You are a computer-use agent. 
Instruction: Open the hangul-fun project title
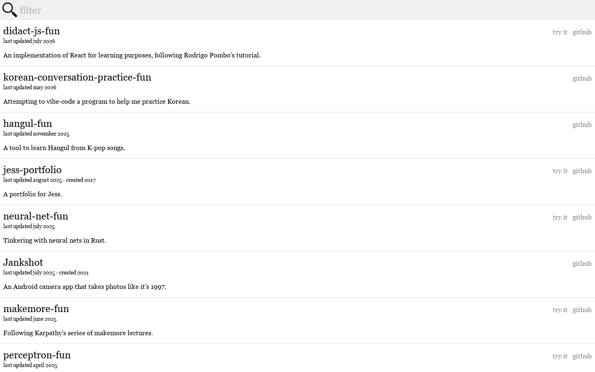(28, 124)
